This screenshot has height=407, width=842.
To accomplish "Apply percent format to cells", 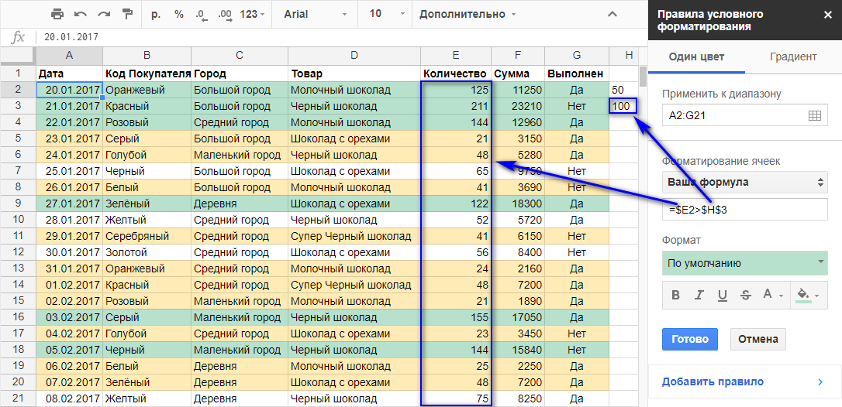I will coord(179,15).
